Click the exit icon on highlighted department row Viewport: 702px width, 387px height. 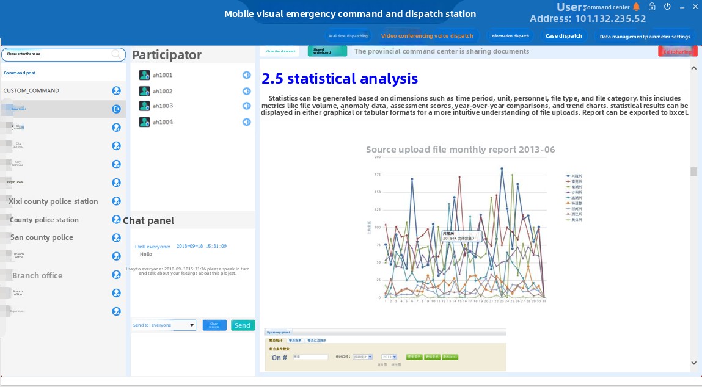pyautogui.click(x=116, y=109)
